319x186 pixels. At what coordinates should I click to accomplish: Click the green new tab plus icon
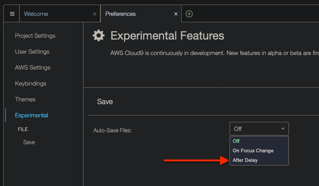(189, 14)
